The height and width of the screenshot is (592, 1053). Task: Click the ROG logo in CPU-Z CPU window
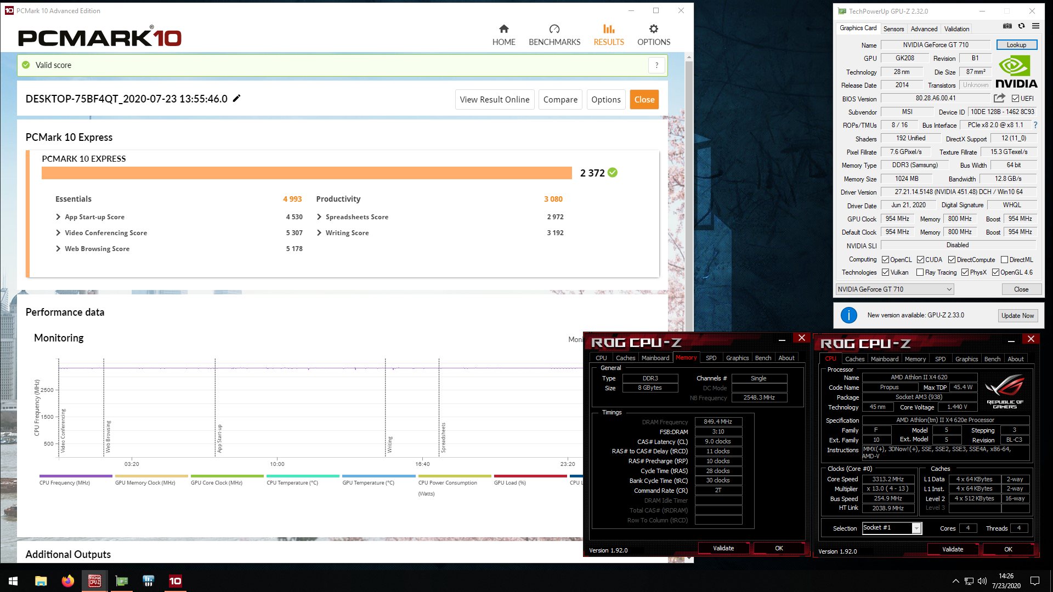coord(1005,391)
